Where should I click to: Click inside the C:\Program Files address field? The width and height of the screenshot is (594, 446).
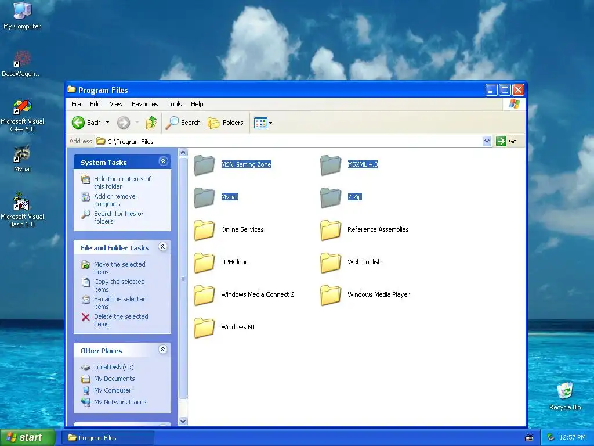pos(289,141)
